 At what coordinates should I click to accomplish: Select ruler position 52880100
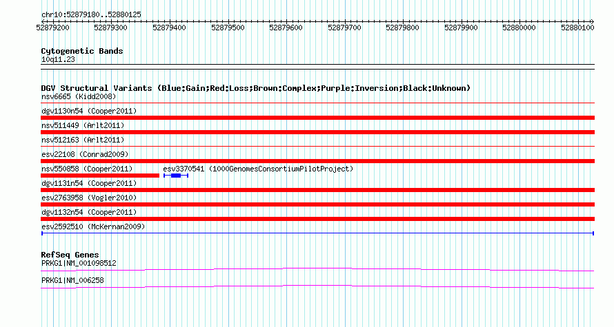tap(577, 28)
